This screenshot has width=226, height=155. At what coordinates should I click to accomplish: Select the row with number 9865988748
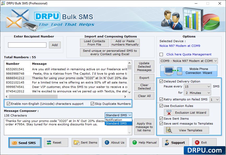pos(66,74)
